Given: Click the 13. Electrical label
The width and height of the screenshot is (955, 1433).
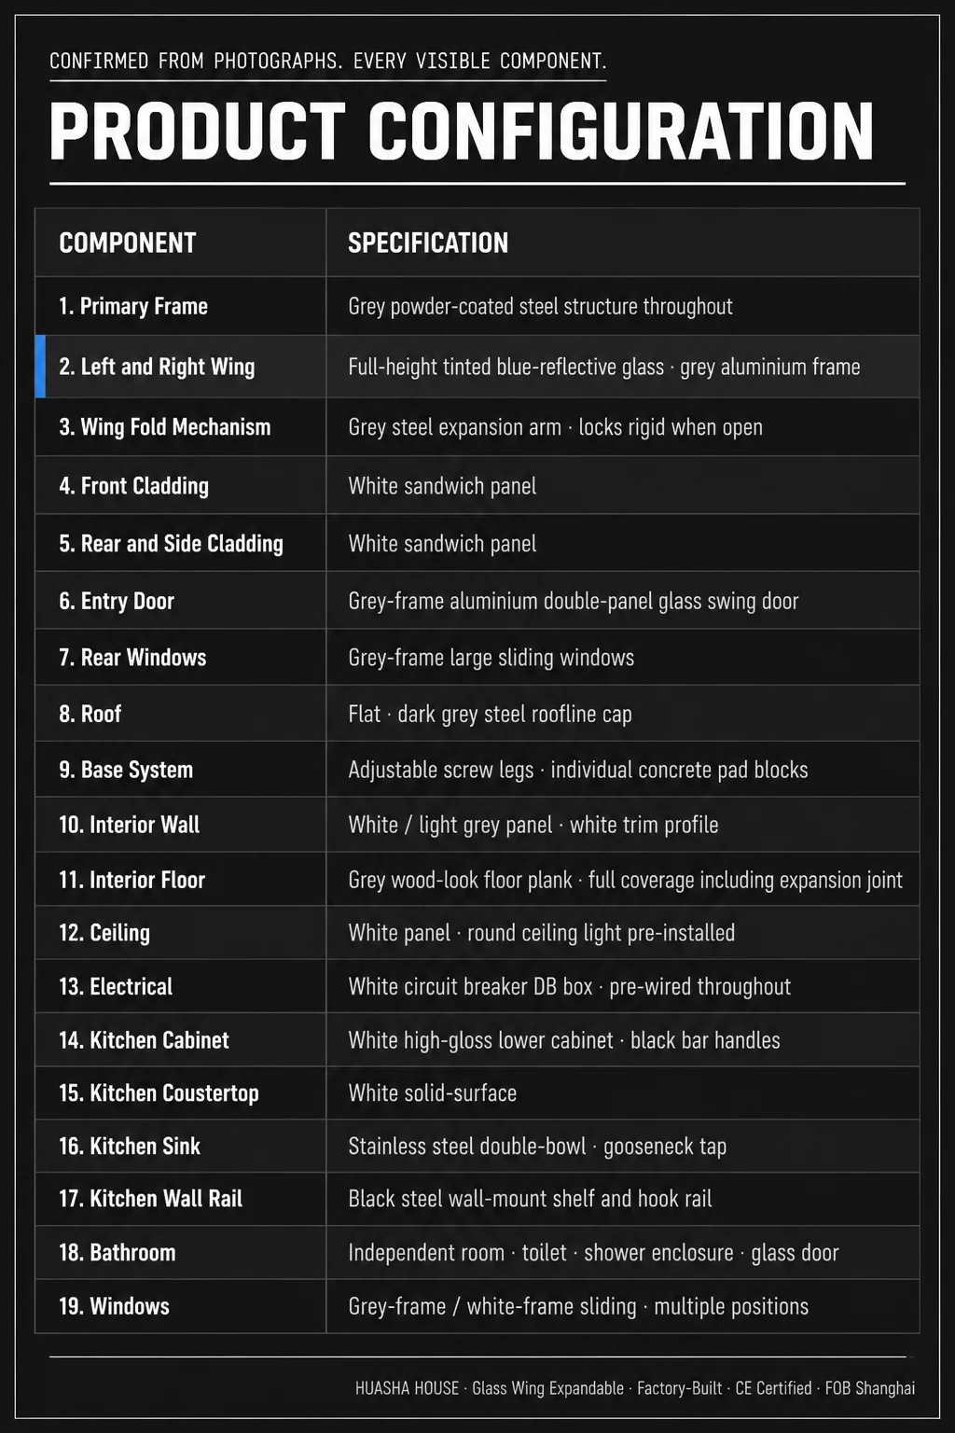Looking at the screenshot, I should click(x=116, y=986).
